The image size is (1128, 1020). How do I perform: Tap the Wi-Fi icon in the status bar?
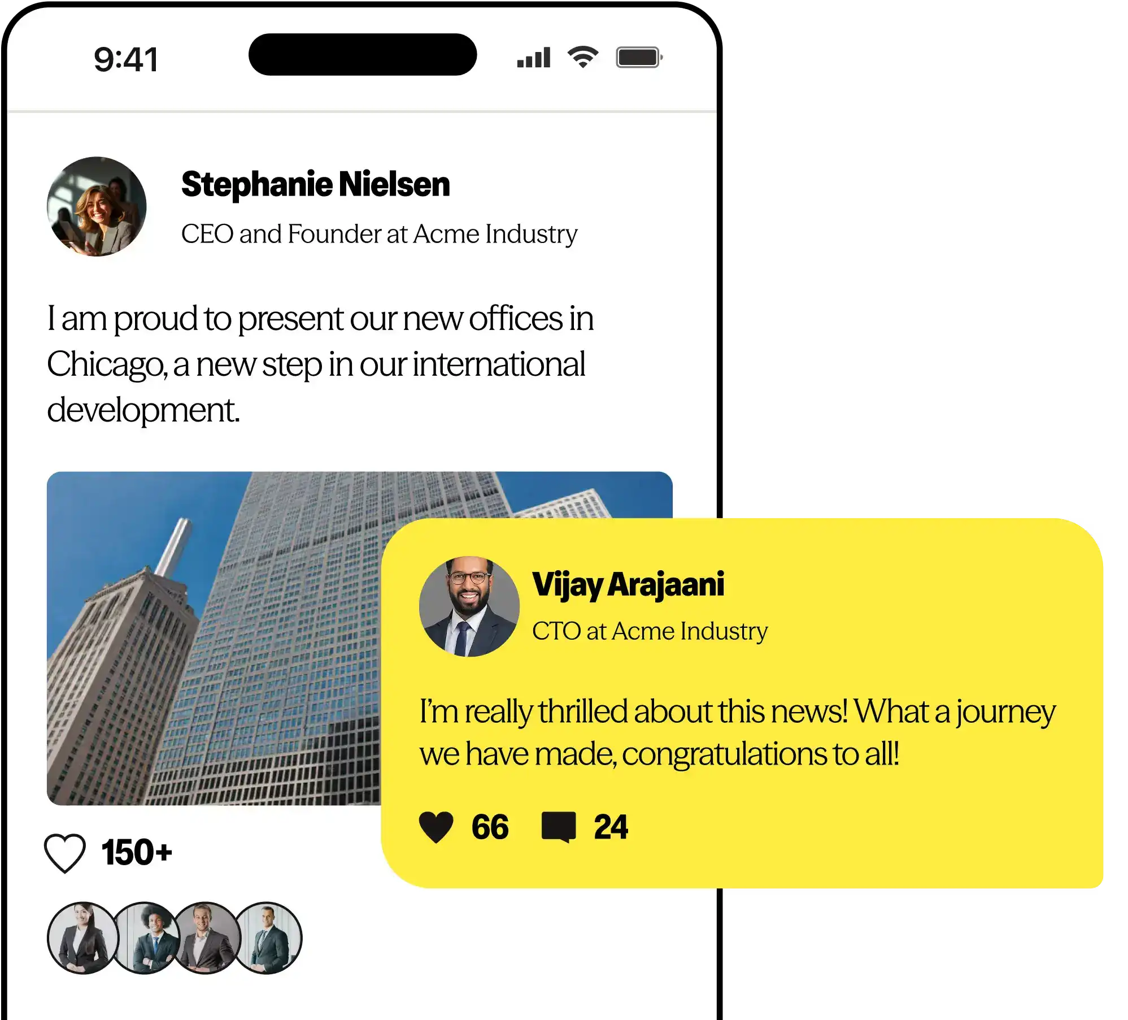[583, 57]
